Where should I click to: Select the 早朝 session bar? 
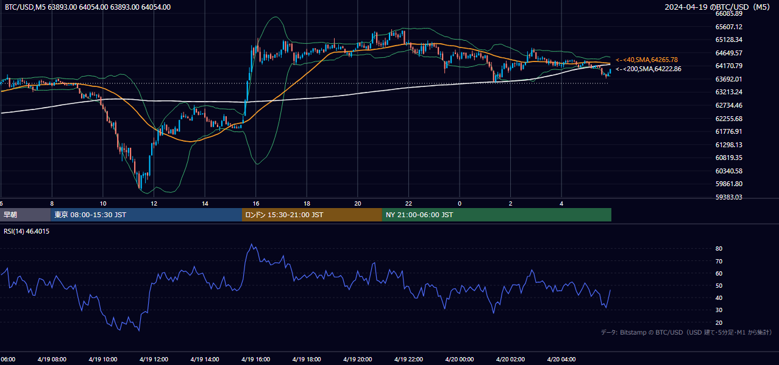click(x=25, y=215)
